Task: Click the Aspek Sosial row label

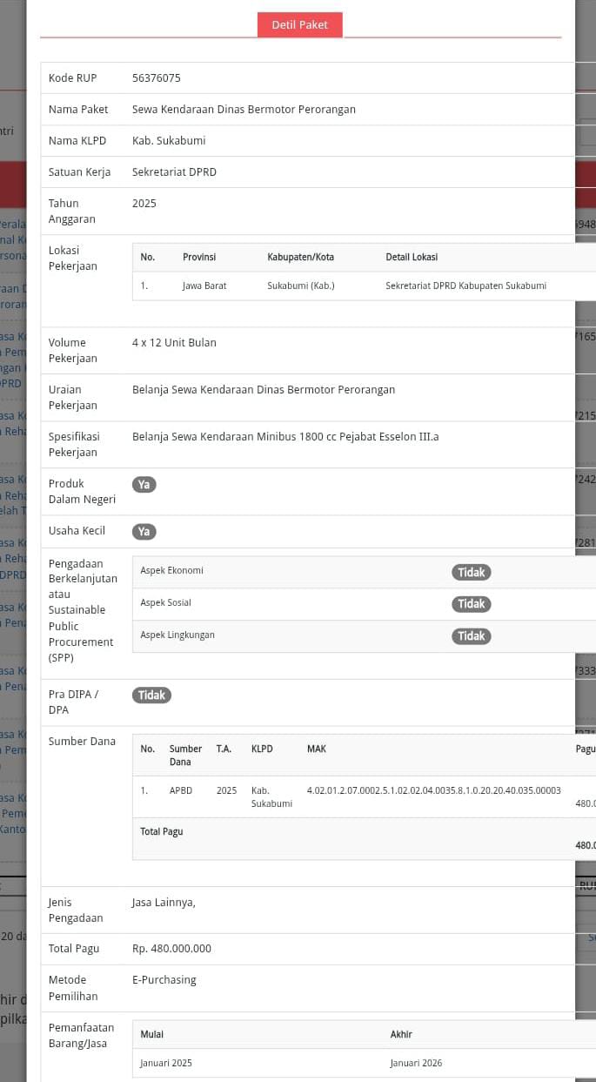Action: pyautogui.click(x=165, y=602)
